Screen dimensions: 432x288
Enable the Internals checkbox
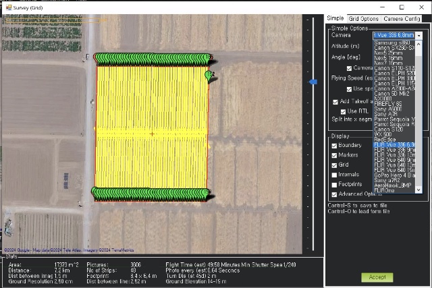point(334,174)
